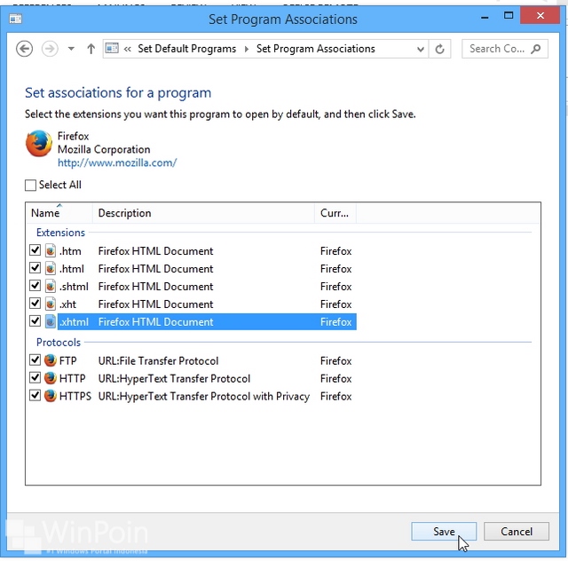Click the Firefox icon next to HTTPS protocol
Image resolution: width=568 pixels, height=561 pixels.
point(51,396)
